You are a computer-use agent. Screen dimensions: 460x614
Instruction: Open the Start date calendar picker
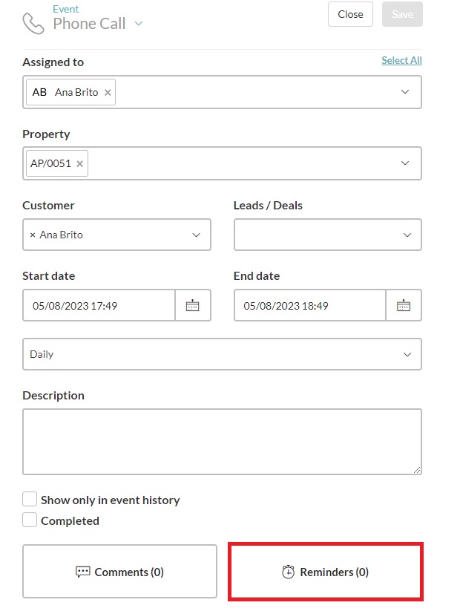[193, 305]
